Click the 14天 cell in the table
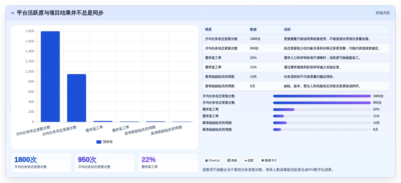 [253, 77]
